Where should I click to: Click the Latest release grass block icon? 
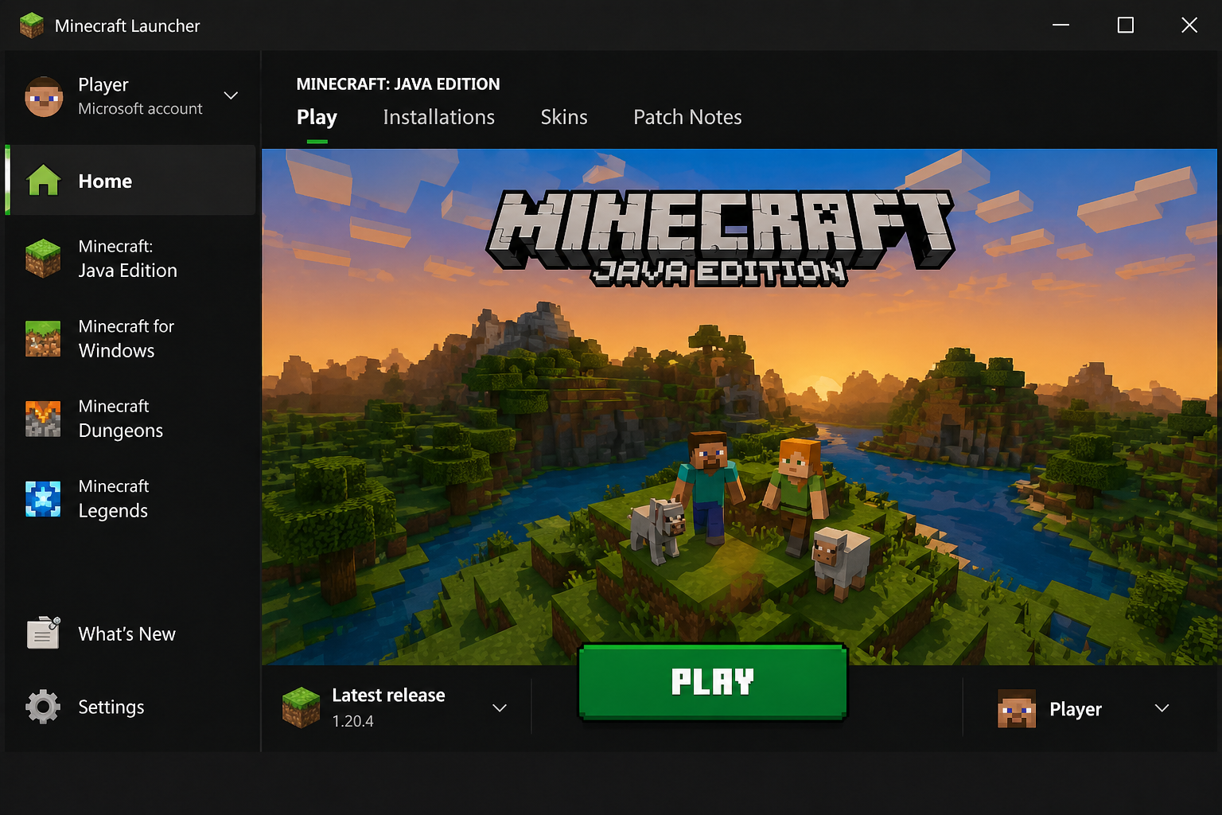pyautogui.click(x=301, y=708)
